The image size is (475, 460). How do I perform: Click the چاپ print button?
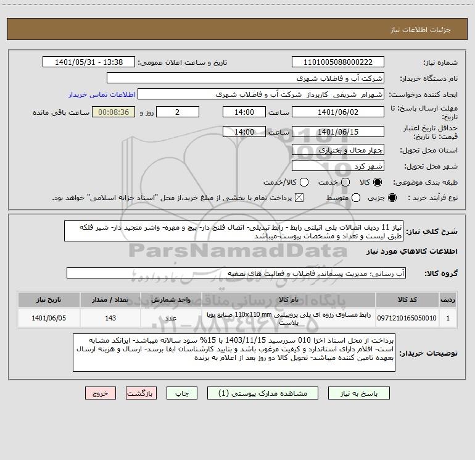[x=182, y=393]
